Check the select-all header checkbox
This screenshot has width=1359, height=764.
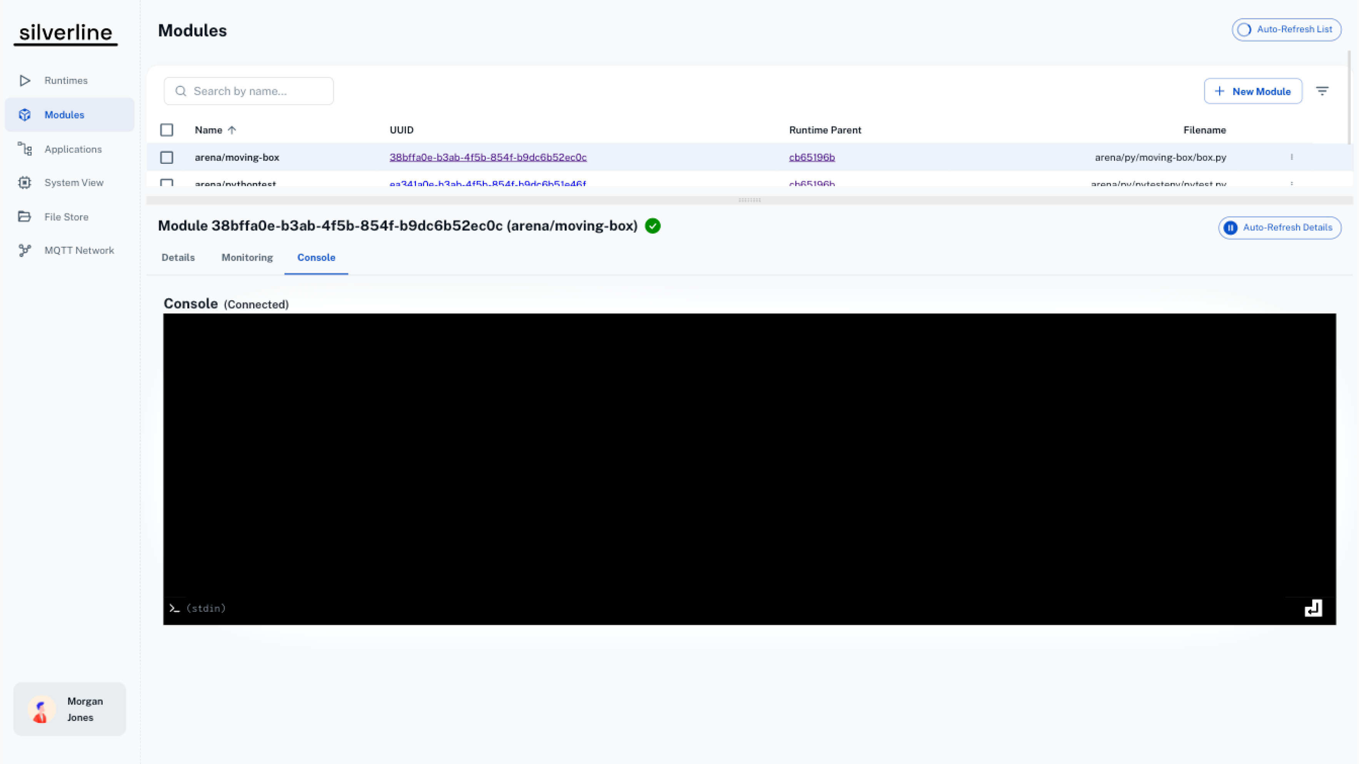point(167,130)
